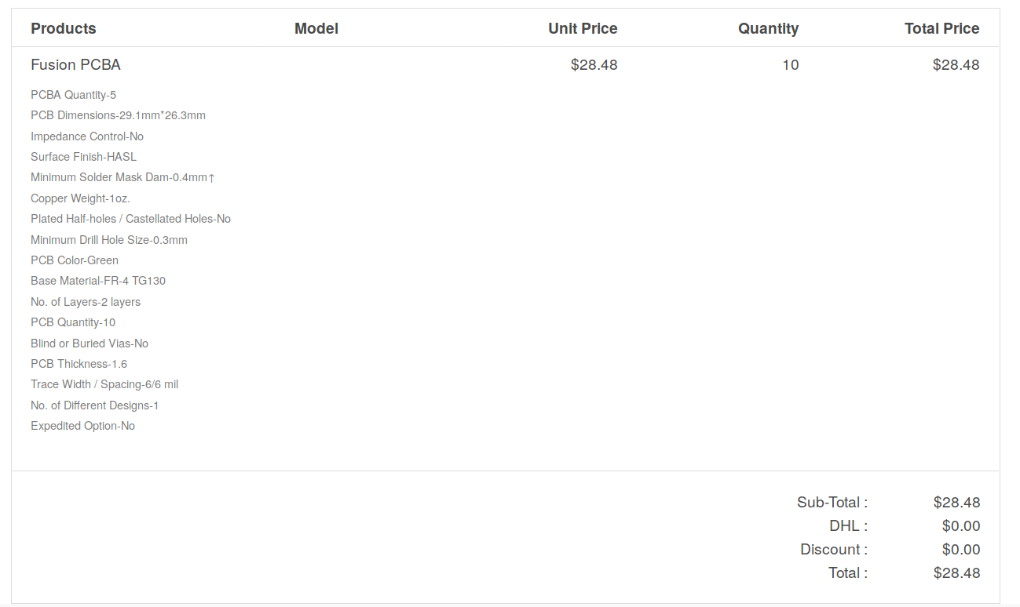Select the $28.48 unit price value
Image resolution: width=1020 pixels, height=607 pixels.
pyautogui.click(x=594, y=65)
